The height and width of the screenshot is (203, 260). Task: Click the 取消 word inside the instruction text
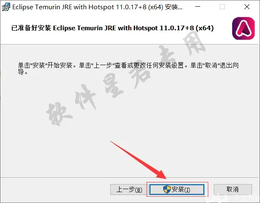[x=211, y=65]
